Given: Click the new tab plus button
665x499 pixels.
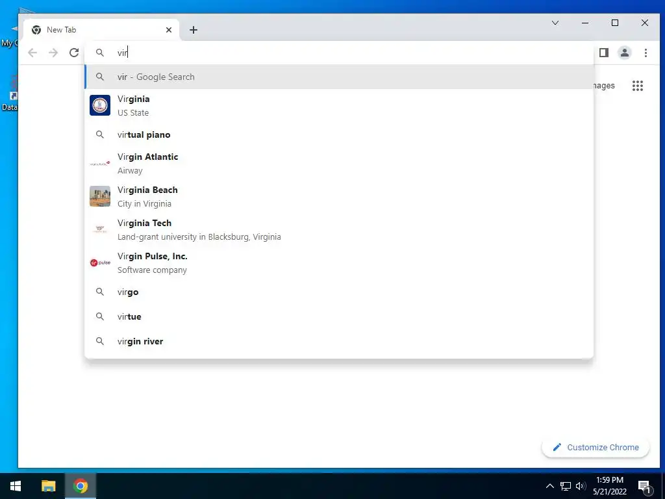Looking at the screenshot, I should pos(194,30).
